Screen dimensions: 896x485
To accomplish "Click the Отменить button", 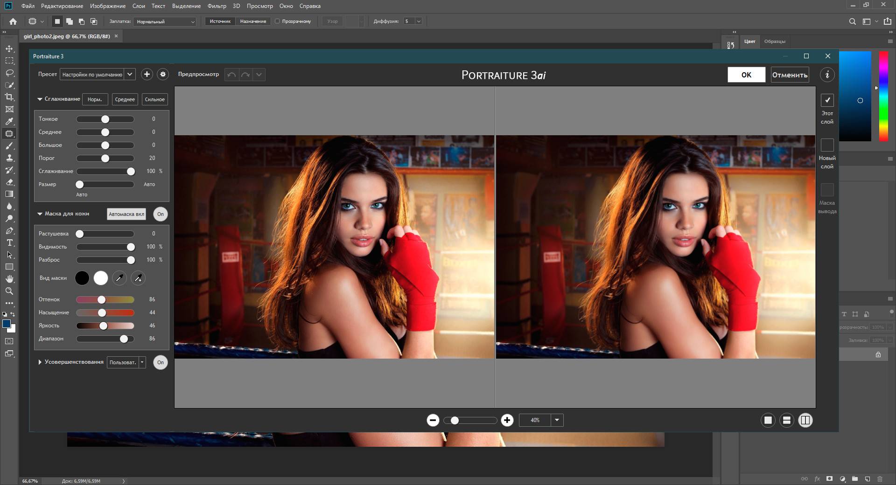I will [x=790, y=75].
